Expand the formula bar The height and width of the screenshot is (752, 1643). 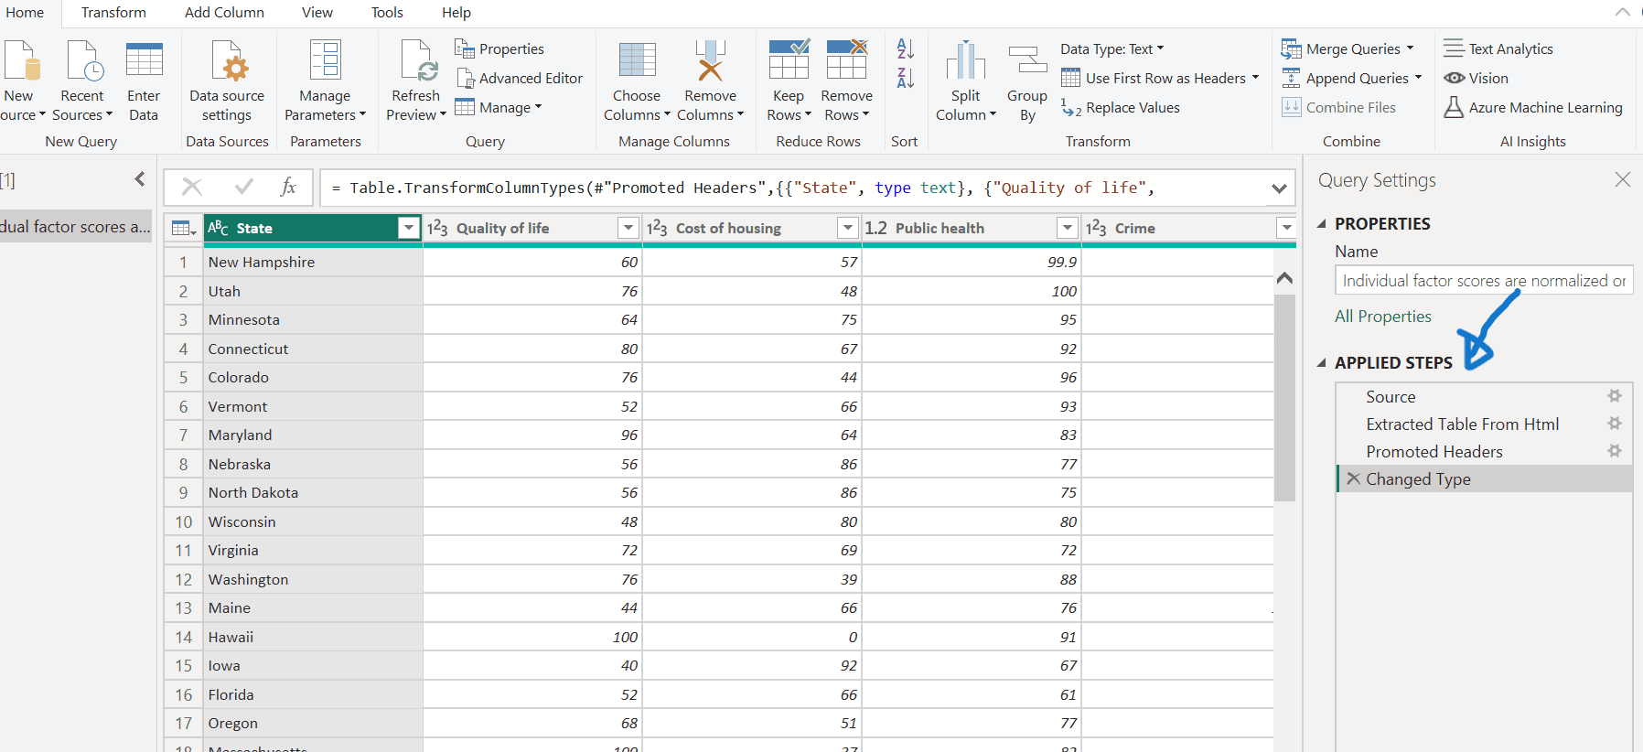click(1279, 188)
